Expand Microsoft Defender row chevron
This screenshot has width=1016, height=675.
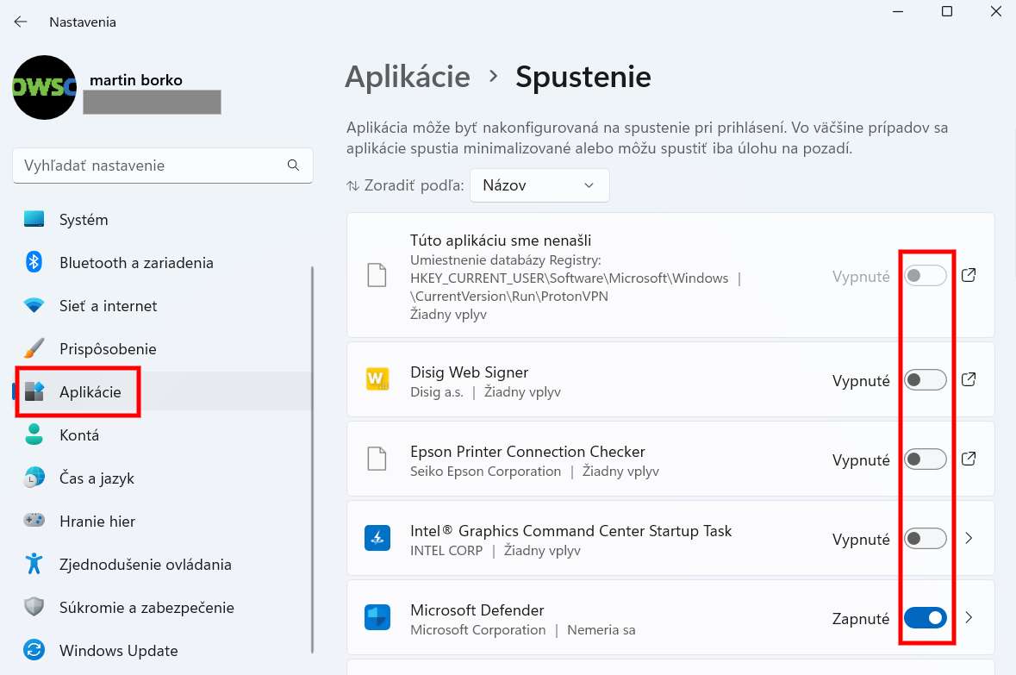click(x=969, y=618)
